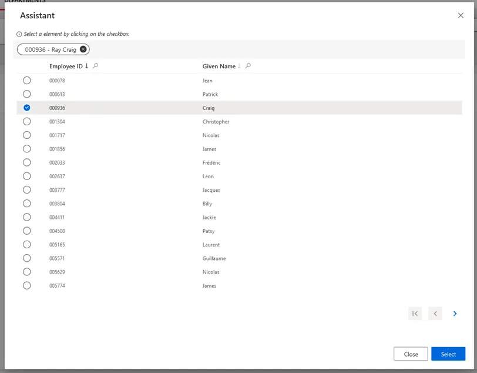Screen dimensions: 477x373
Task: Select radio button for employee 004508
Action: [x=27, y=231]
